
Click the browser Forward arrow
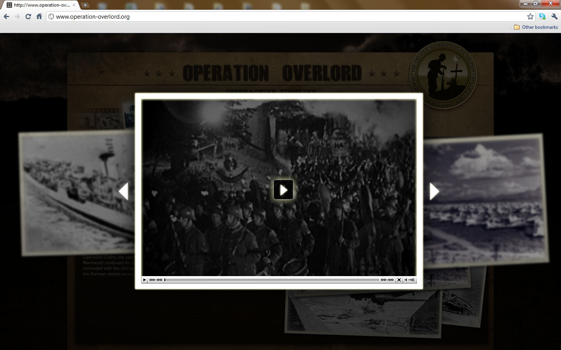[x=17, y=16]
